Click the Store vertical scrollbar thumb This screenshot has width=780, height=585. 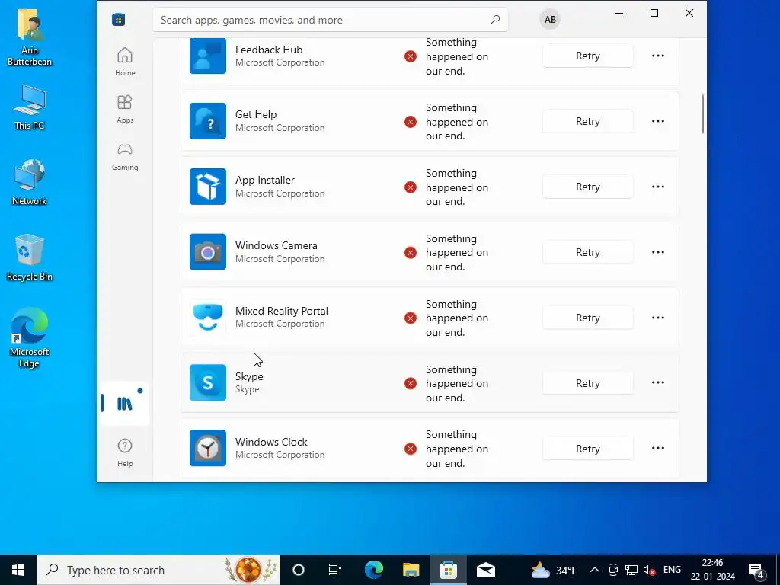click(702, 113)
